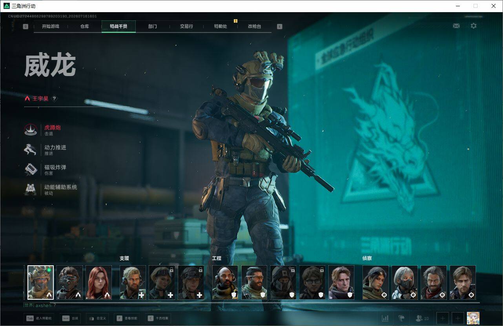503x326 pixels.
Task: Switch to the 特勤处 tab
Action: tap(221, 27)
